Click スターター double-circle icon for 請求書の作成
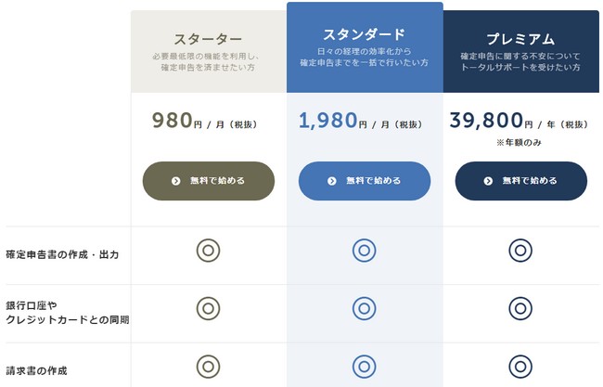 pos(208,367)
